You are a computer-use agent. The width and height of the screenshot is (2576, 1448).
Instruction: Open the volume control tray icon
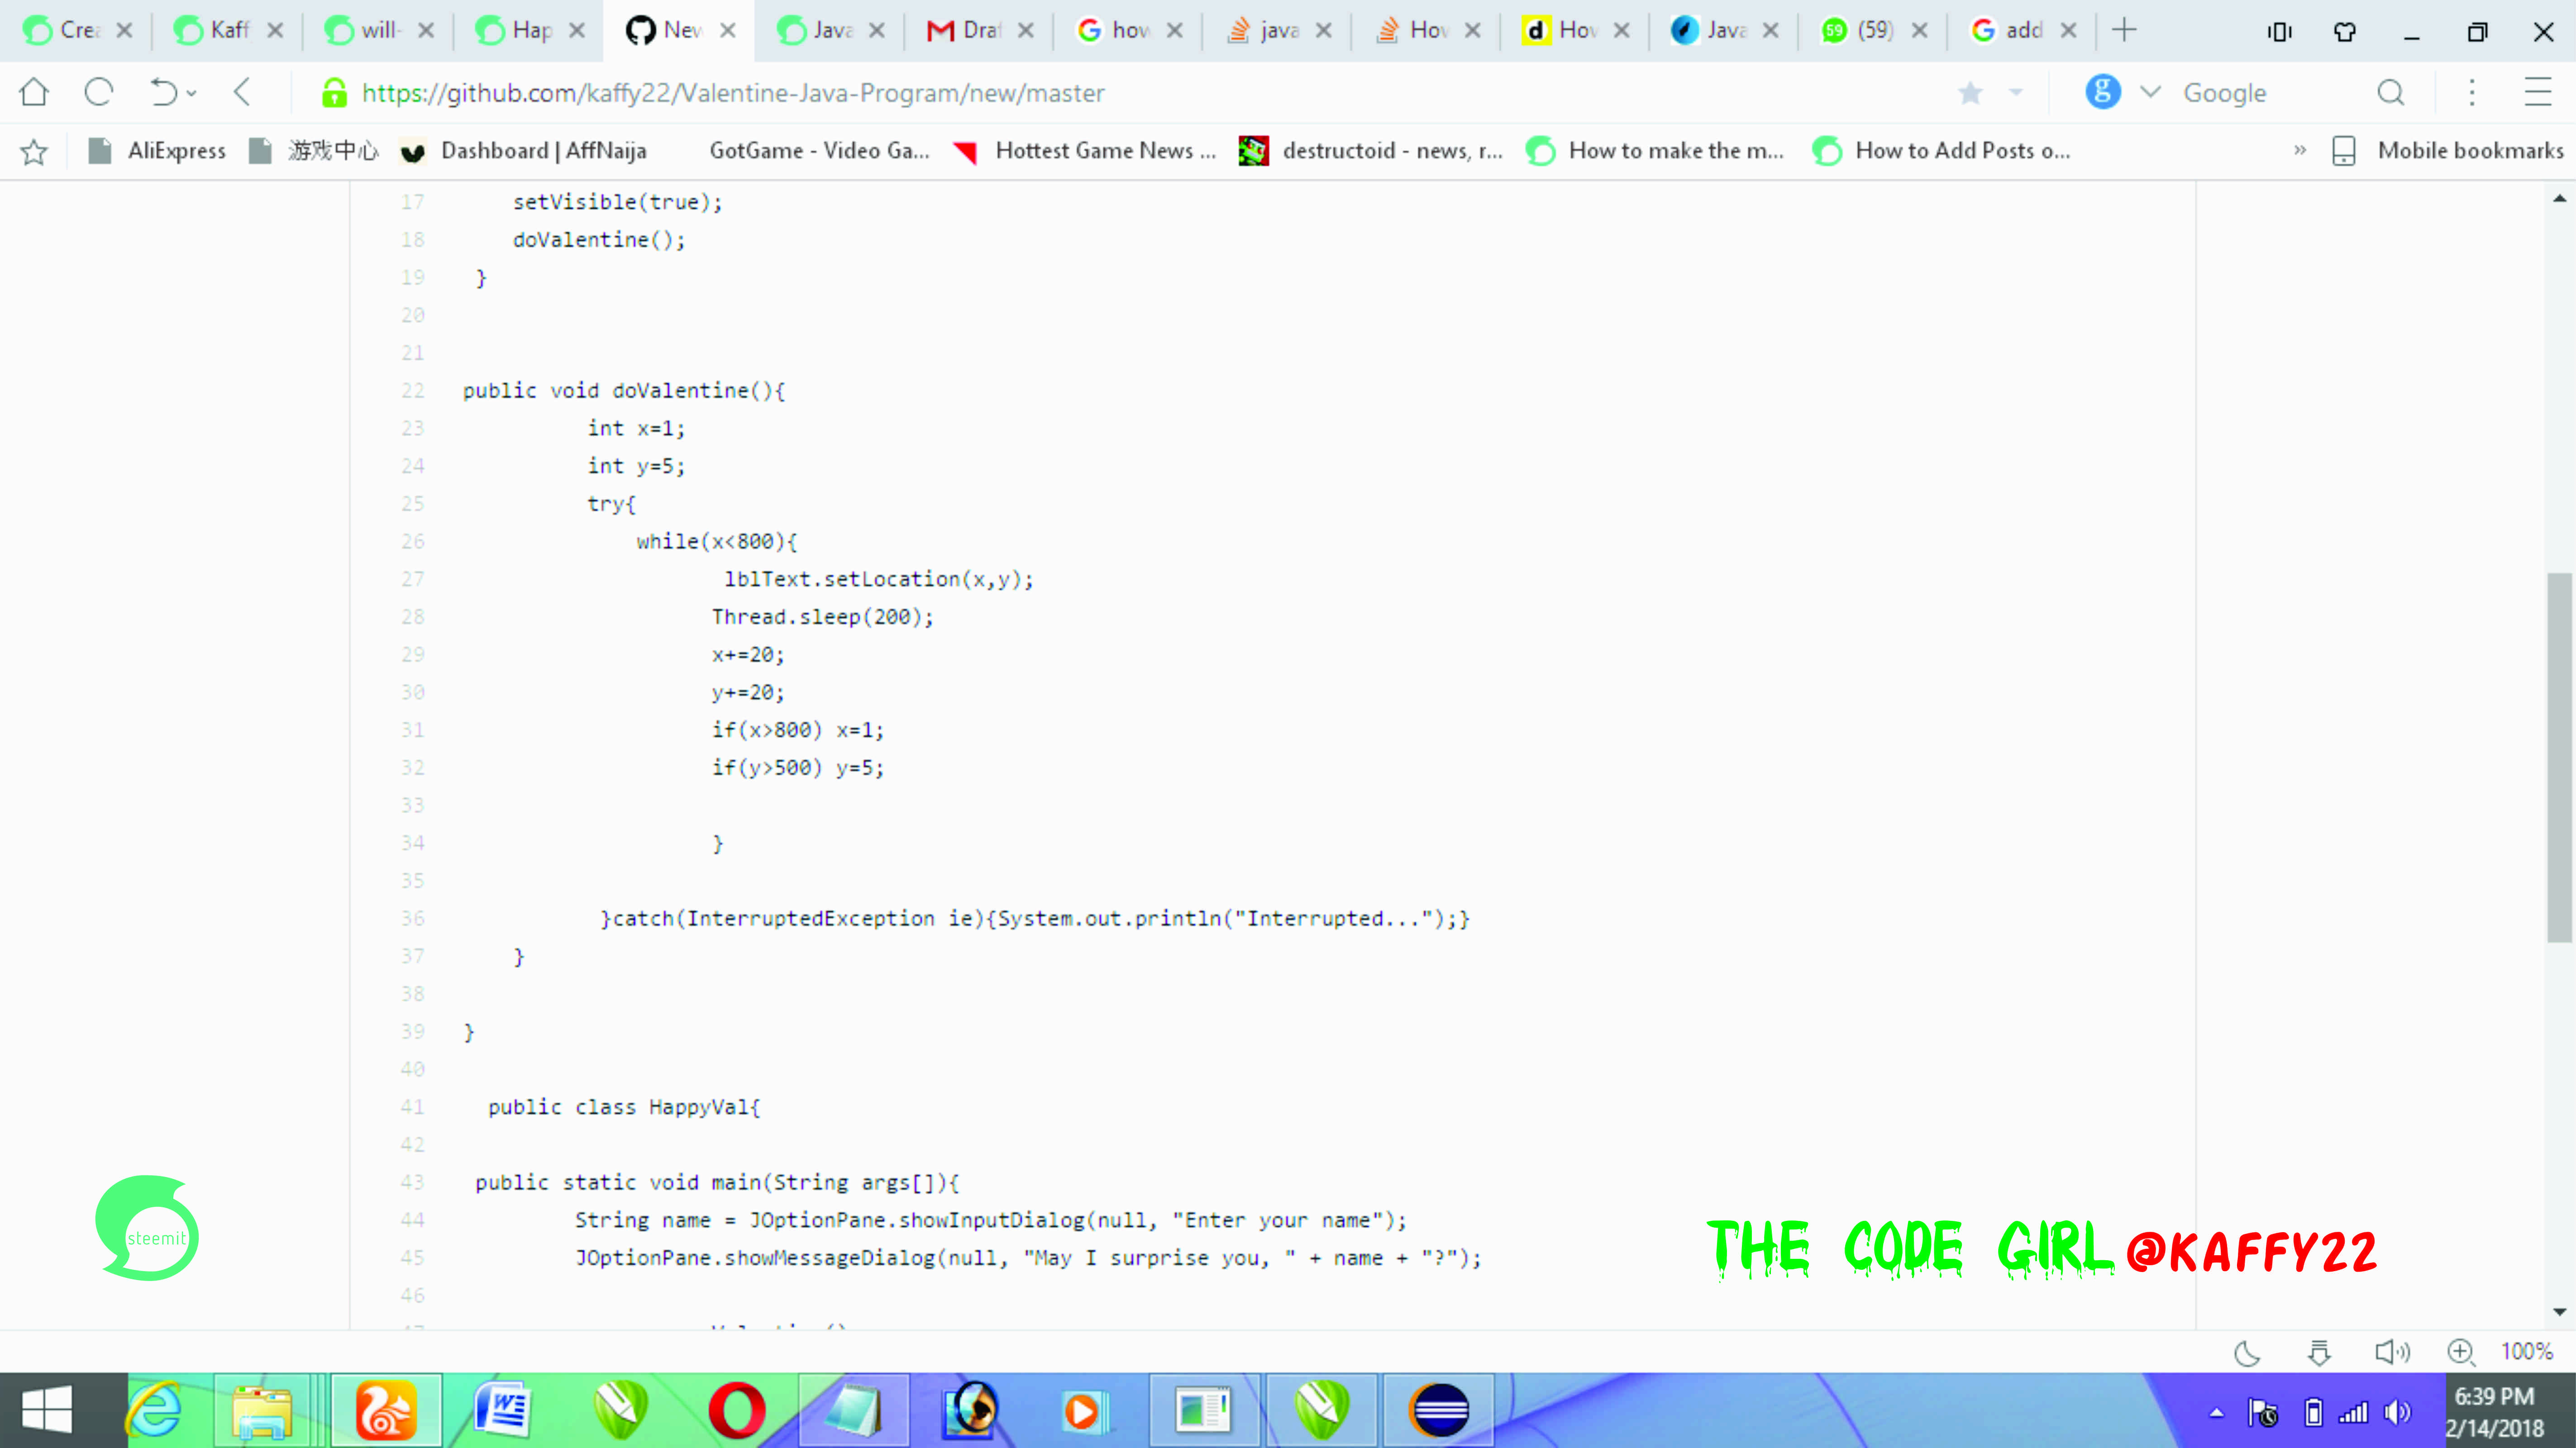coord(2397,1412)
